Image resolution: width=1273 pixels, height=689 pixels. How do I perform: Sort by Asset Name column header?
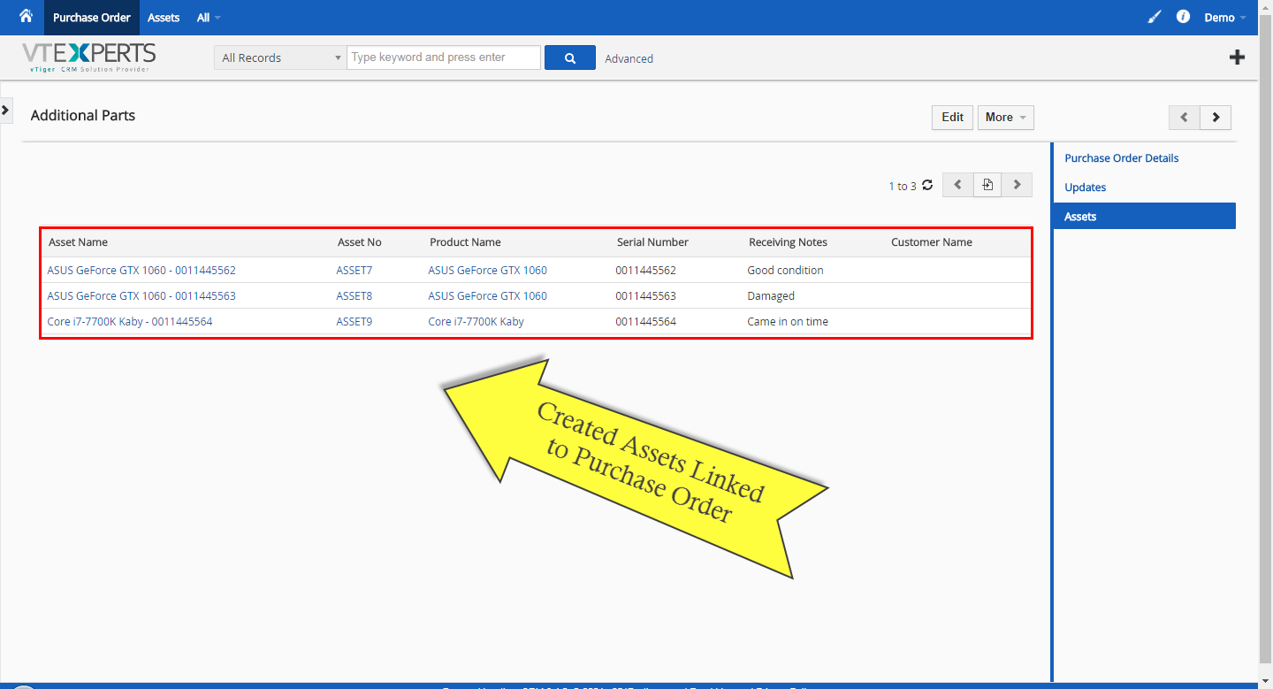[78, 242]
